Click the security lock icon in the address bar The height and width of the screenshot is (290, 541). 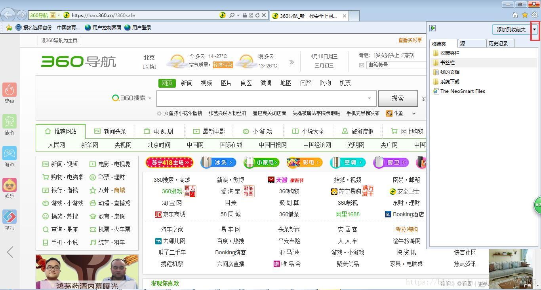click(245, 15)
